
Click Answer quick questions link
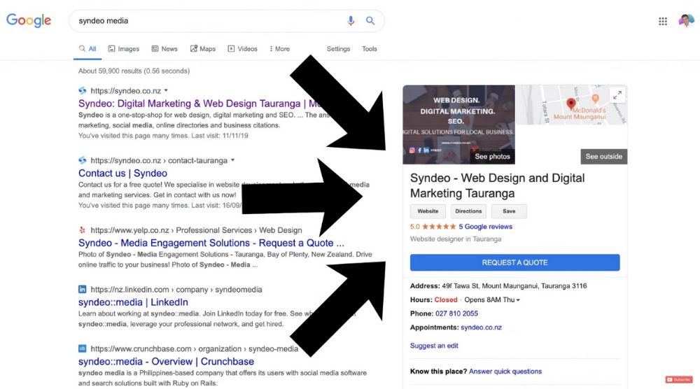(x=505, y=371)
